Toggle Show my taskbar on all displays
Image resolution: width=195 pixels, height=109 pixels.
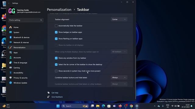(x=56, y=45)
